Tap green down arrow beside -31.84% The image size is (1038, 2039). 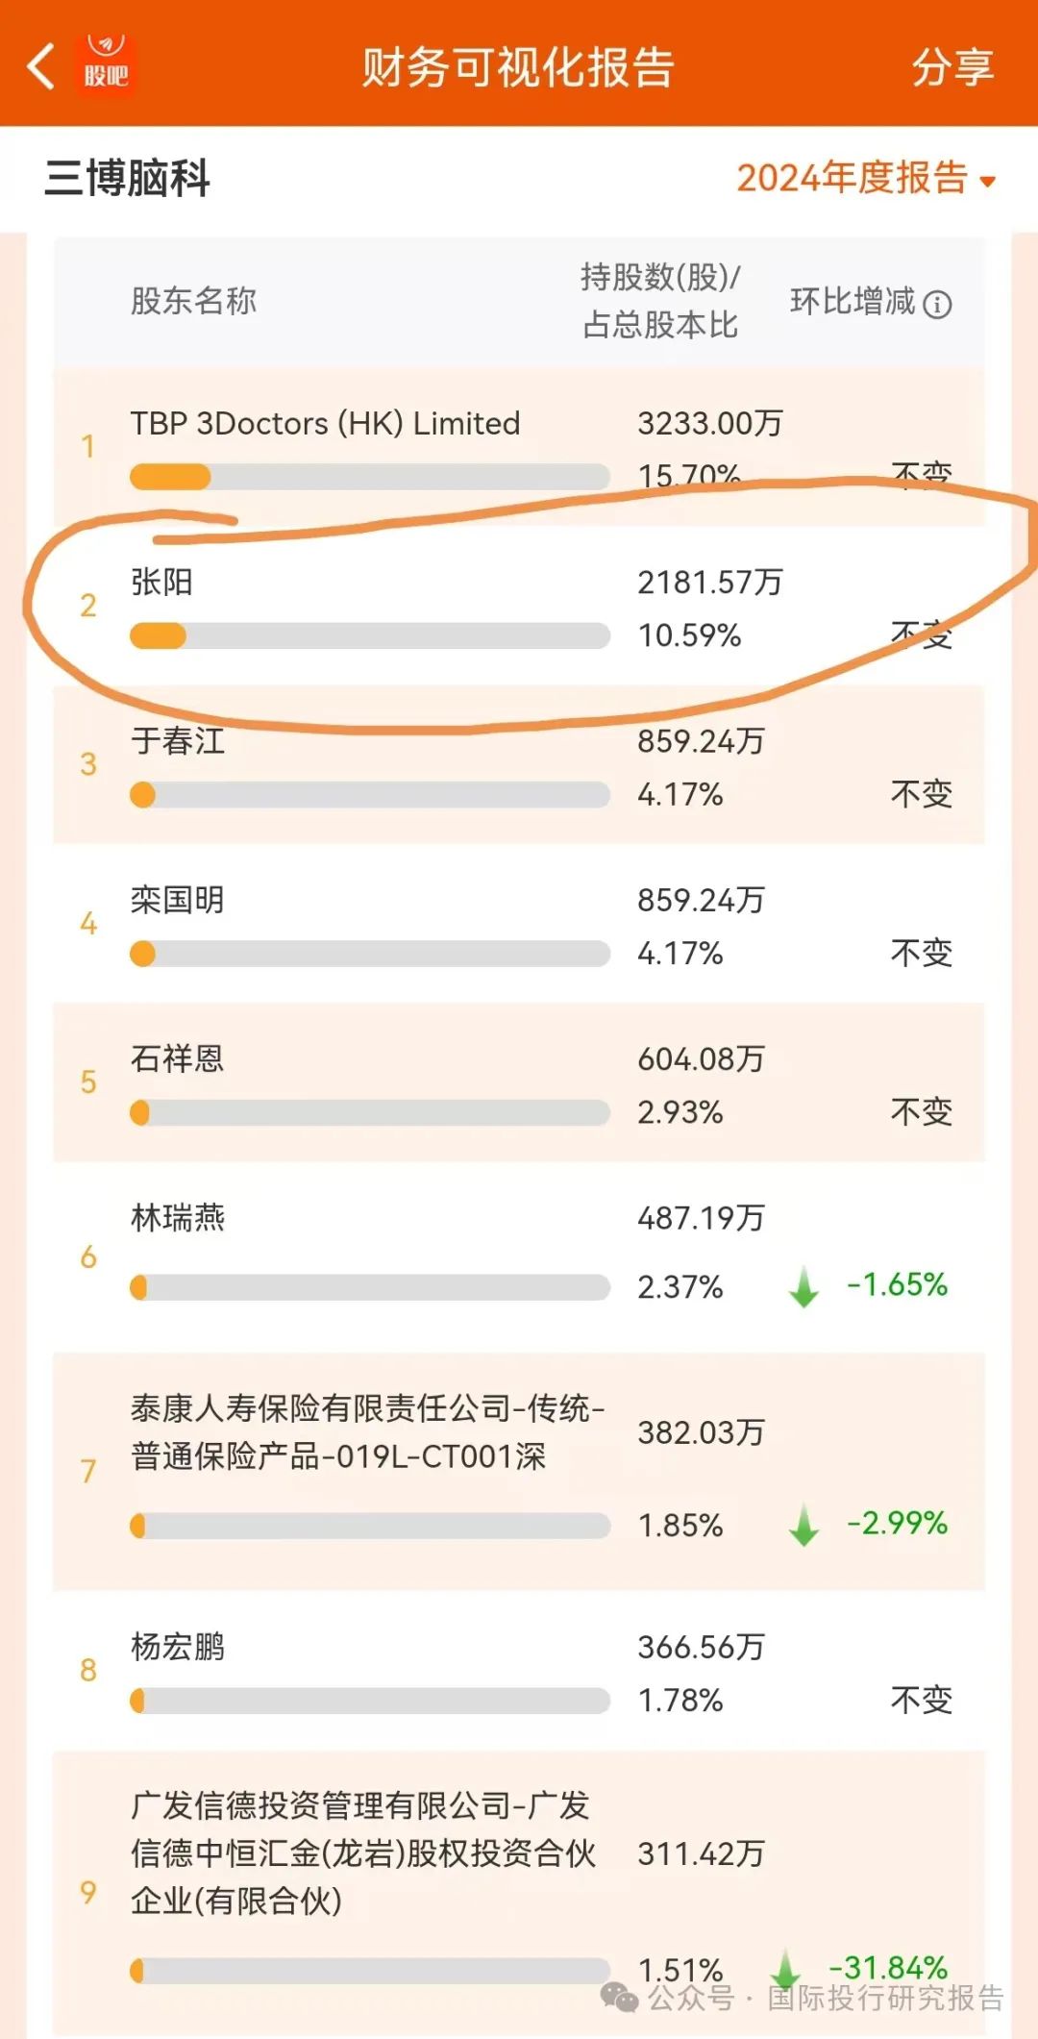(x=785, y=1967)
